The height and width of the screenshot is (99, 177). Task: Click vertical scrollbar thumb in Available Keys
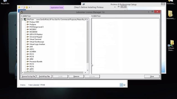tap(88, 42)
